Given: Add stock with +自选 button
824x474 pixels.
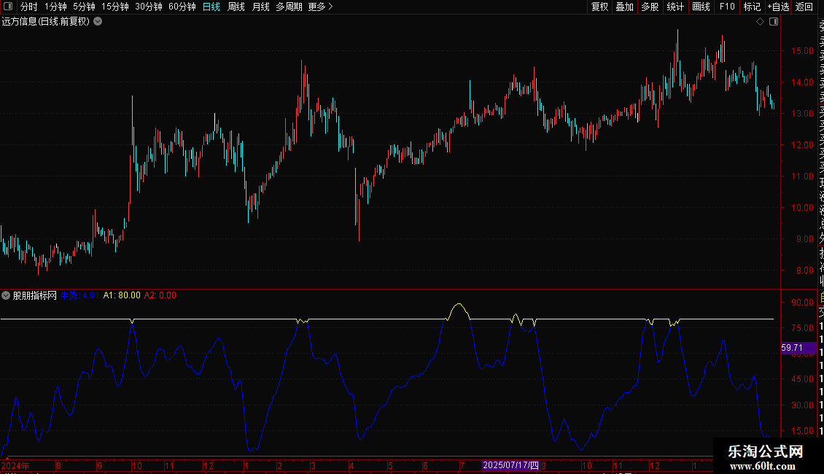Looking at the screenshot, I should [x=778, y=7].
